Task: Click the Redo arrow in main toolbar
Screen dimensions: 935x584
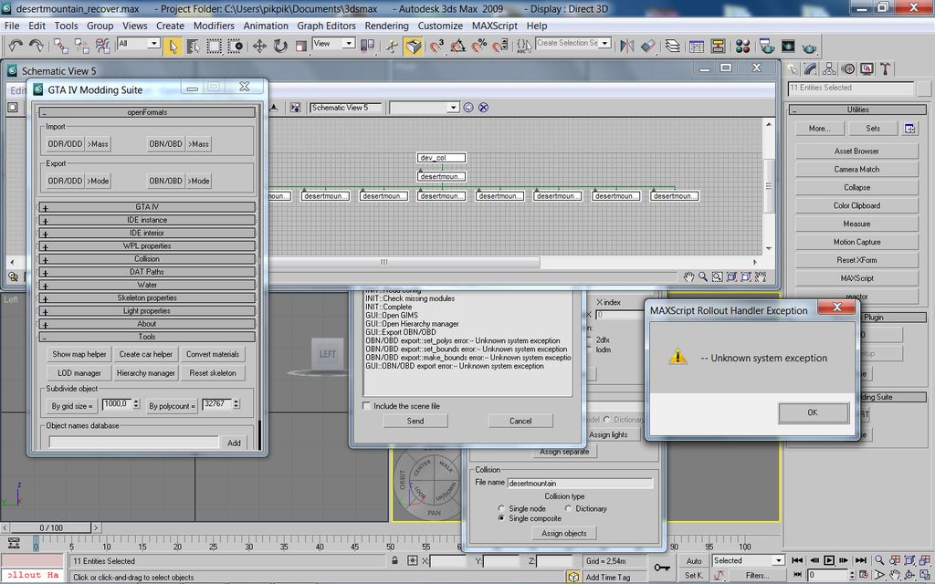Action: tap(36, 46)
